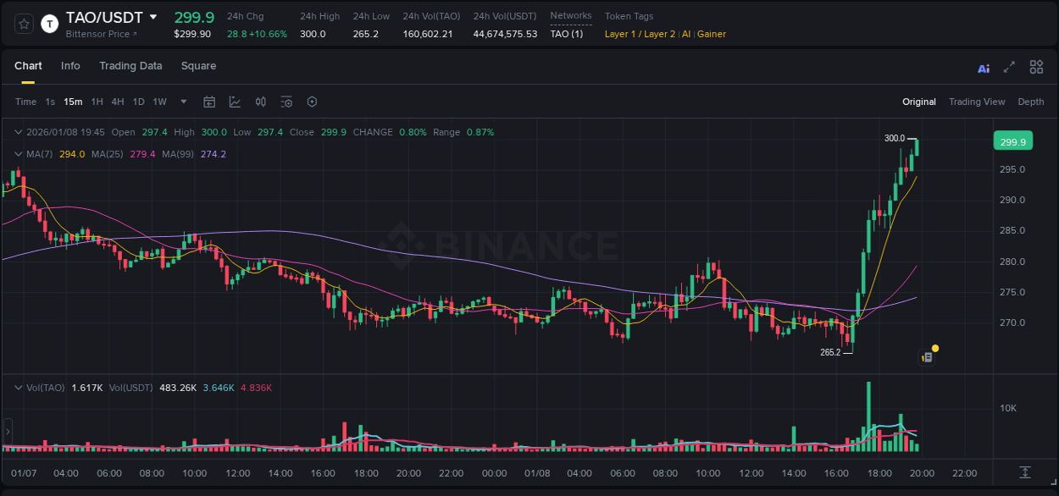Open additional time interval dropdown
This screenshot has width=1059, height=496.
[x=182, y=102]
